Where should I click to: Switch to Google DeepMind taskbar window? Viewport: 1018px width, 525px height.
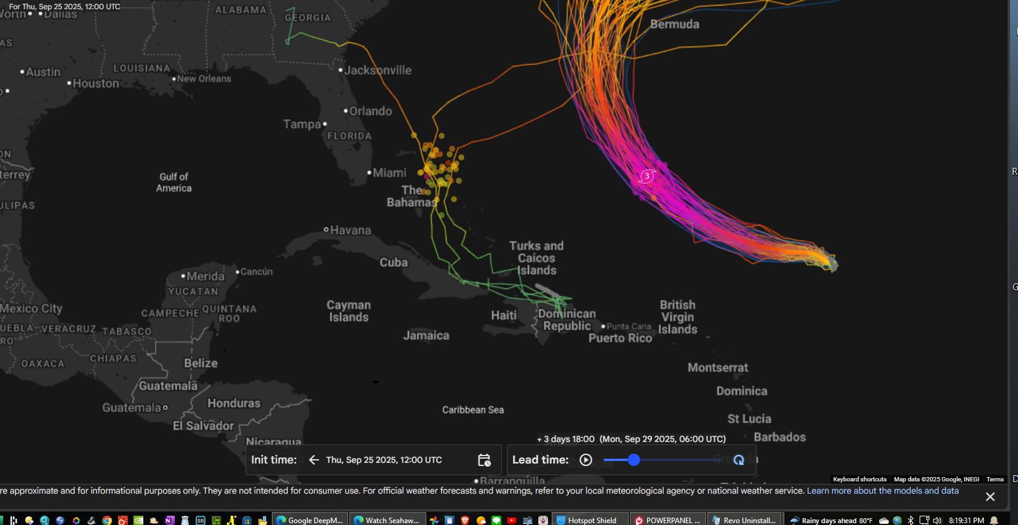(x=310, y=520)
